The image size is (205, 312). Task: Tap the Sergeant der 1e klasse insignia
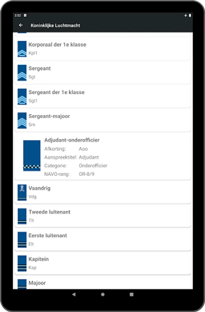coord(22,97)
